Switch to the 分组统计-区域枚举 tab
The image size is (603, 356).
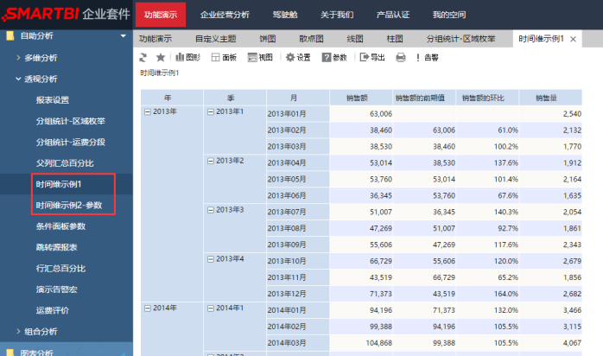pyautogui.click(x=460, y=39)
